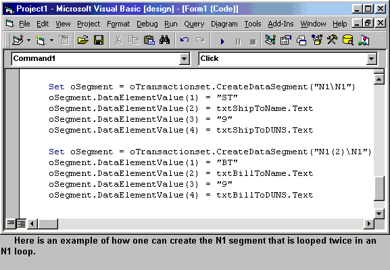Save project using the floppy disk icon
The height and width of the screenshot is (270, 390).
[99, 40]
